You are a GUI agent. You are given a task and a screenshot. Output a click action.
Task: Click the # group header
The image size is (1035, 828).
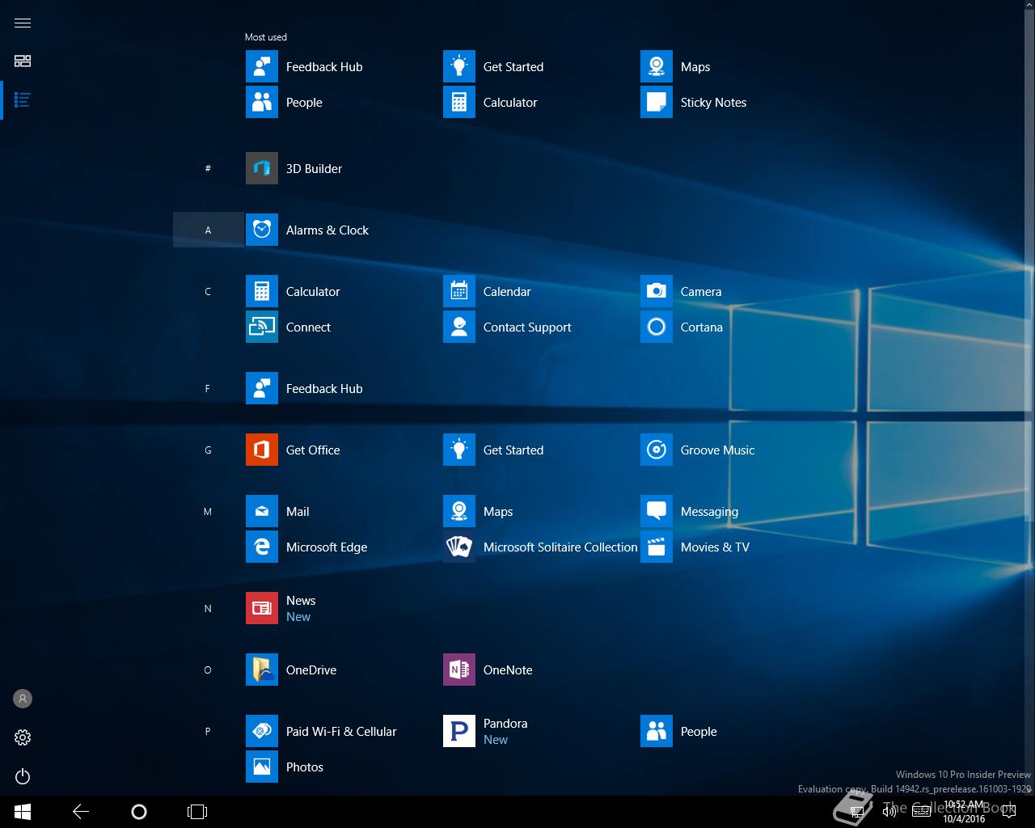pos(208,168)
